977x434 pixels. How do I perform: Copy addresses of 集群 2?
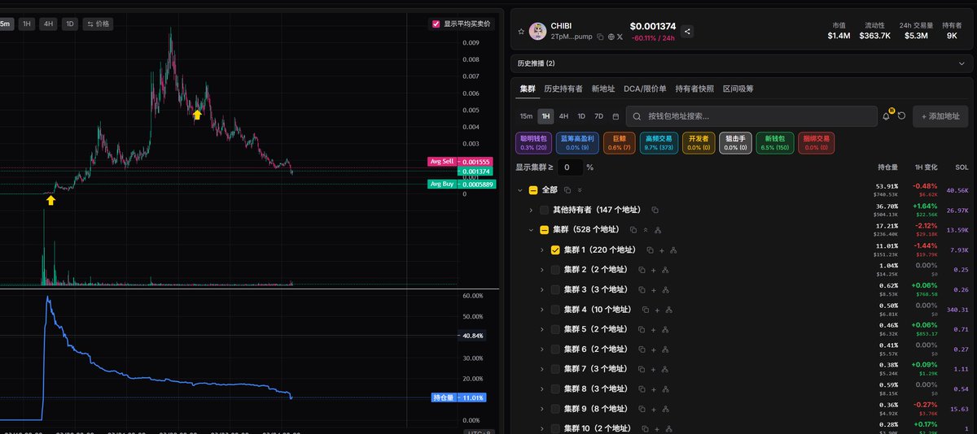[642, 270]
